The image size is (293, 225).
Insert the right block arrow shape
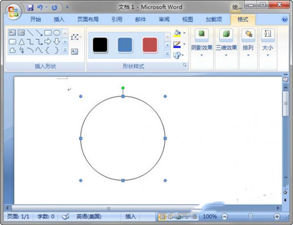point(48,41)
